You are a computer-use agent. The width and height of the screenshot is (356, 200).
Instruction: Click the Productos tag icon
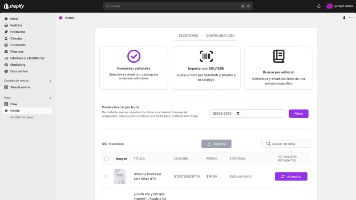[6, 32]
